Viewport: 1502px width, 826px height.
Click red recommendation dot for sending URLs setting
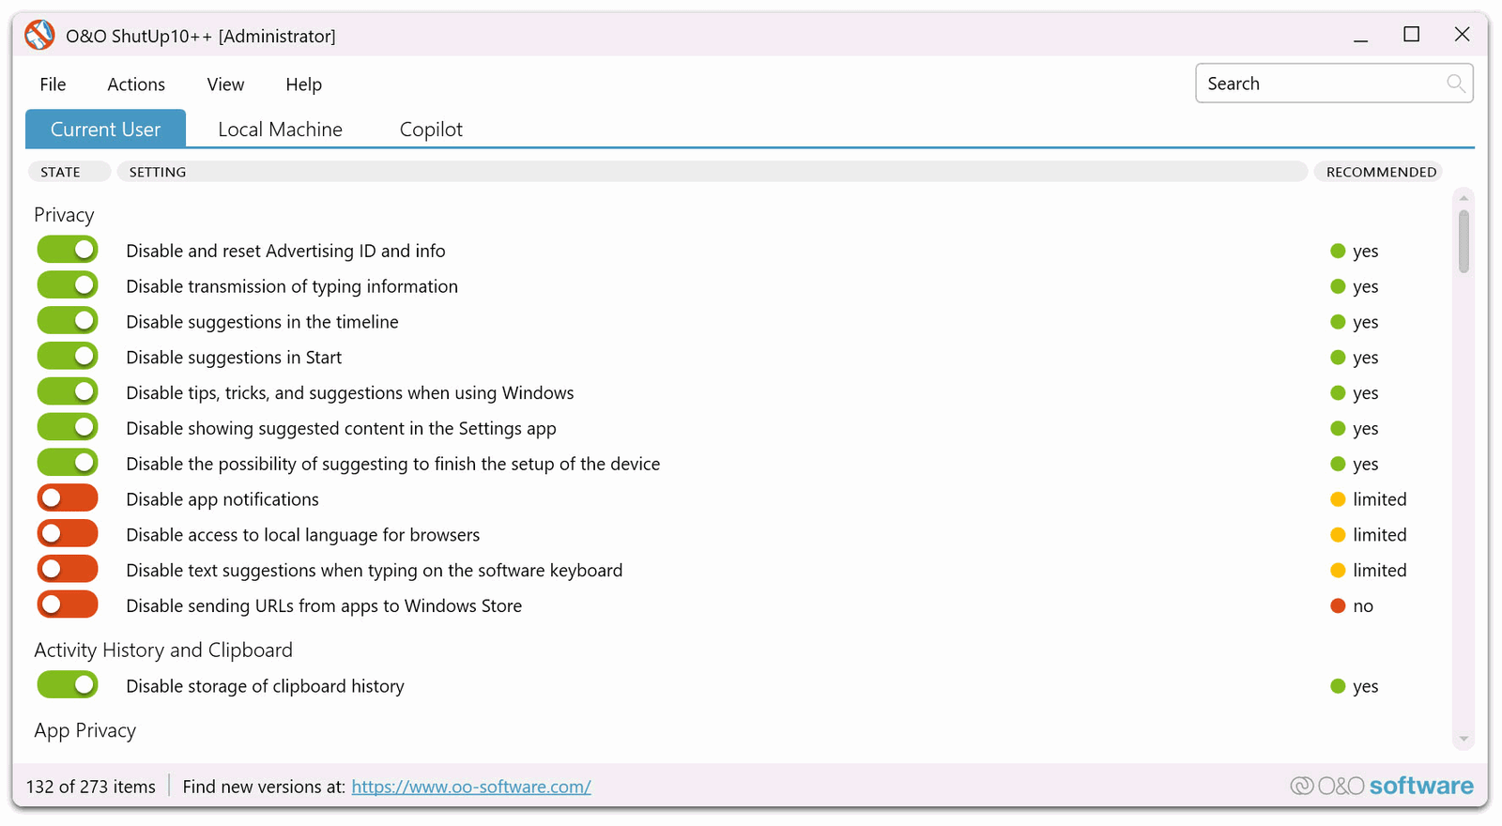pos(1338,606)
